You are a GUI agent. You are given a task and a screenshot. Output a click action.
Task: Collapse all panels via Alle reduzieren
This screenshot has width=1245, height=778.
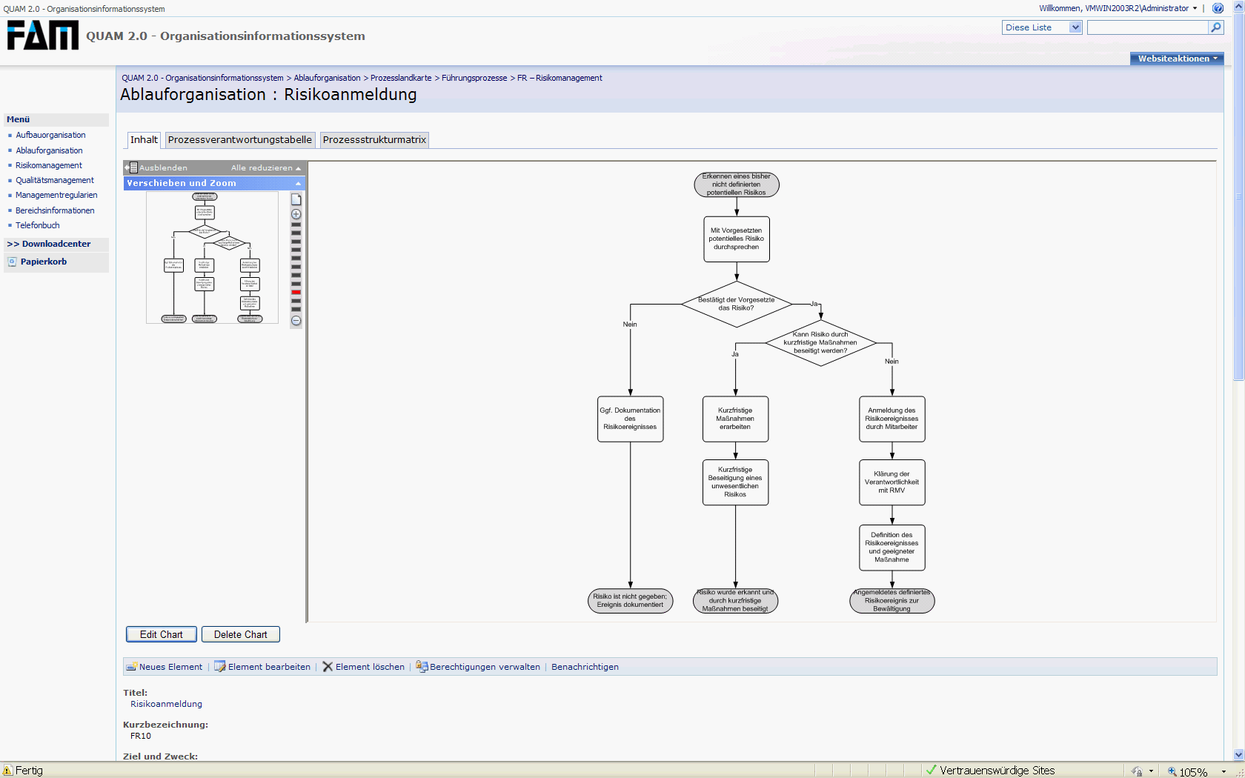(x=265, y=168)
